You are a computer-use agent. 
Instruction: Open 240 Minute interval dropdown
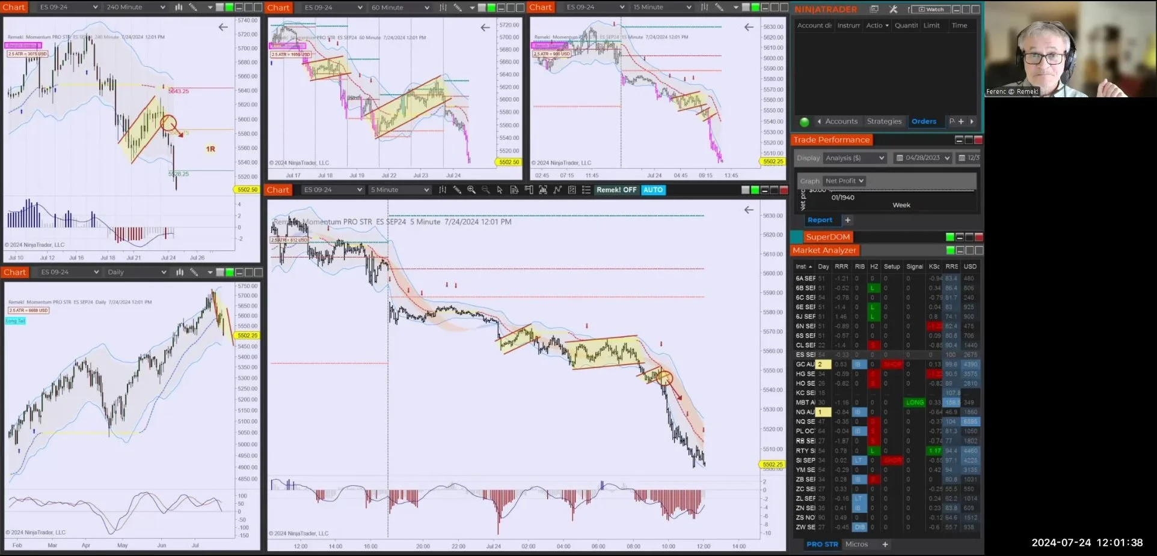(x=135, y=7)
